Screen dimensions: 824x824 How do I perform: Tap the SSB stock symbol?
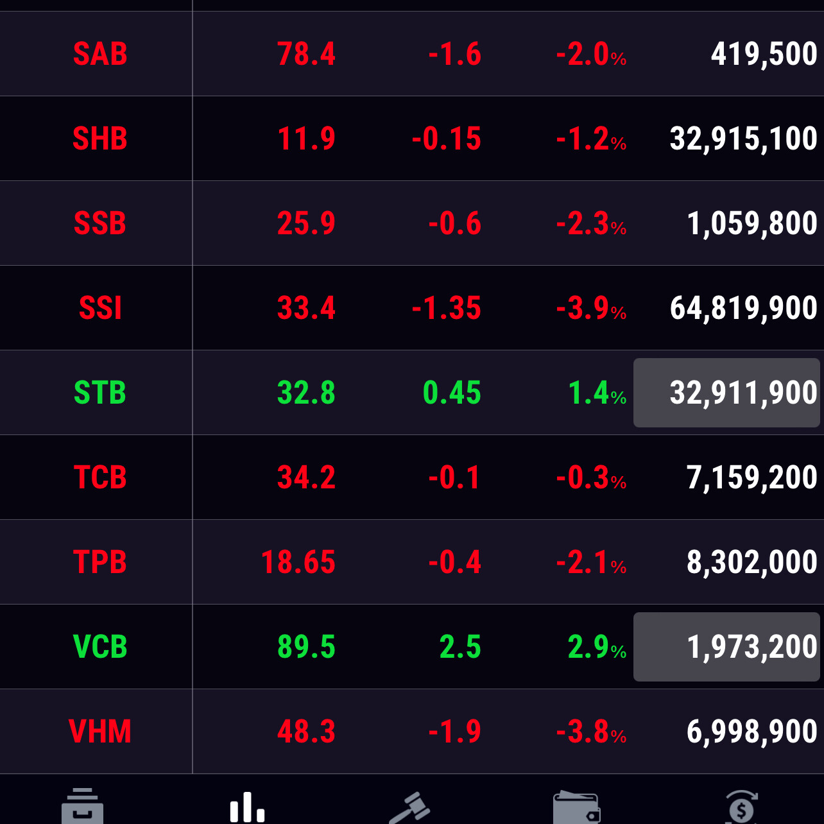click(100, 223)
